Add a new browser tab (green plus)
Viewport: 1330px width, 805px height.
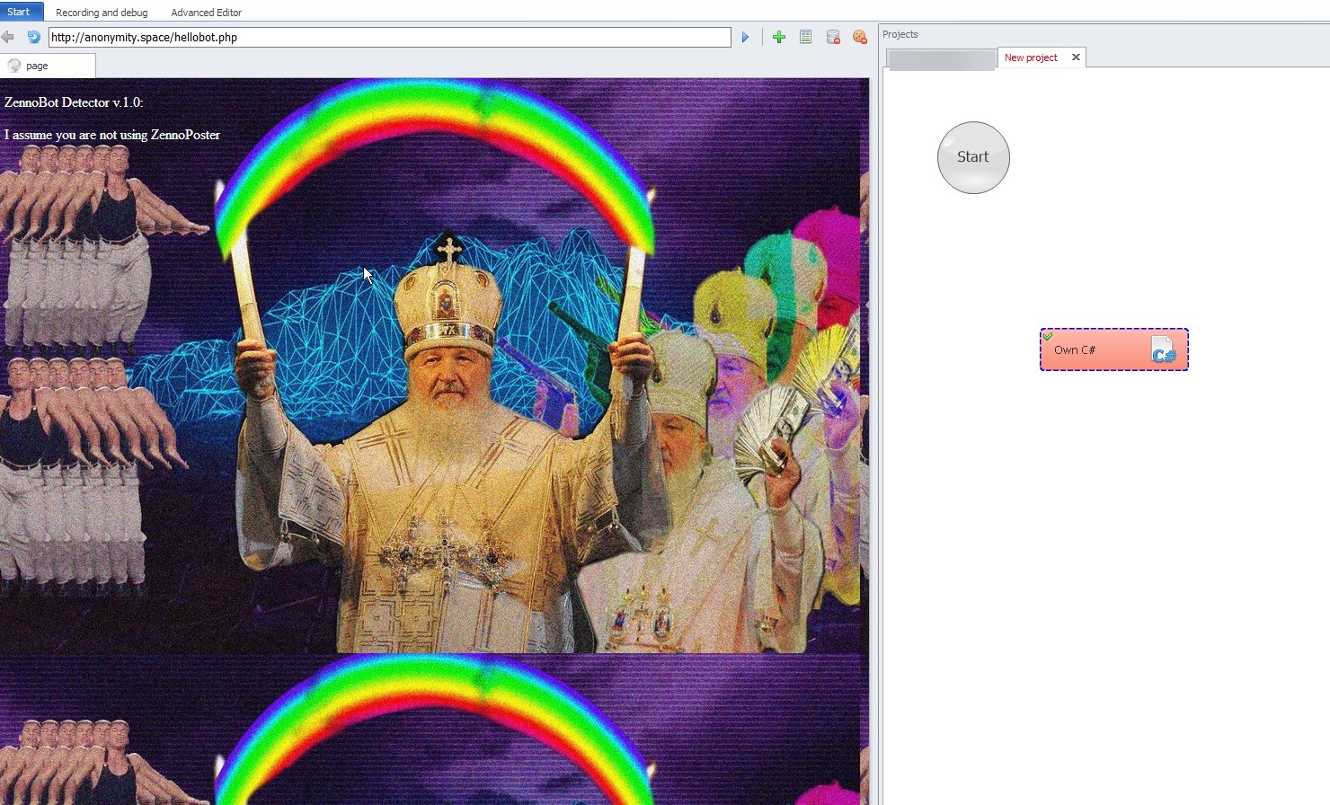point(779,37)
